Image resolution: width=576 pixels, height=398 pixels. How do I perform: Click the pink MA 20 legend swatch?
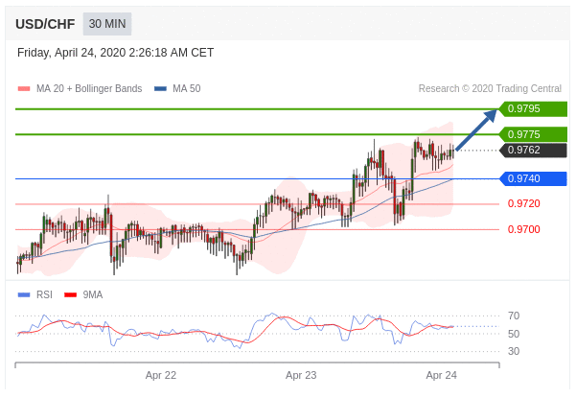coord(24,88)
